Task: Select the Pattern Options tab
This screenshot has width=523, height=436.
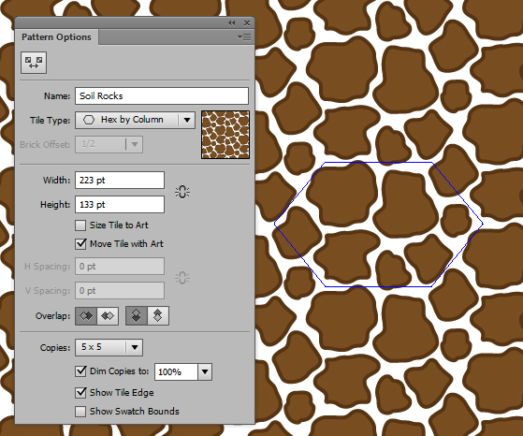Action: click(x=56, y=37)
